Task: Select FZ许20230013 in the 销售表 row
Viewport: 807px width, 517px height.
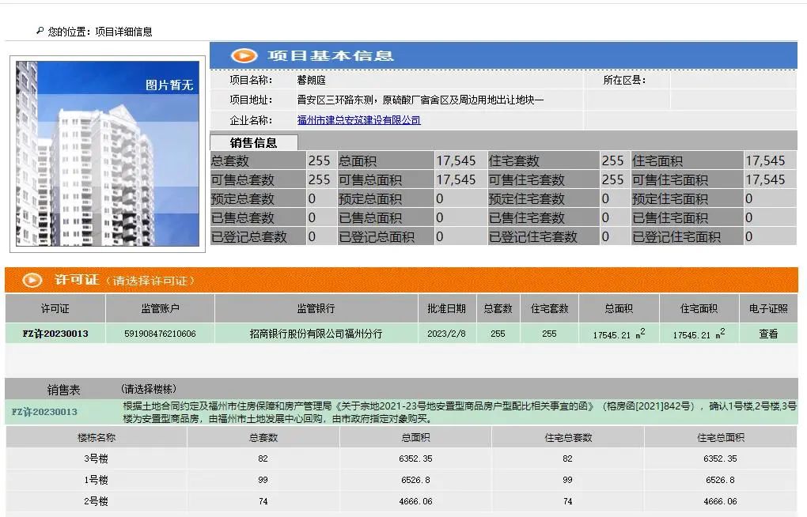Action: point(44,412)
